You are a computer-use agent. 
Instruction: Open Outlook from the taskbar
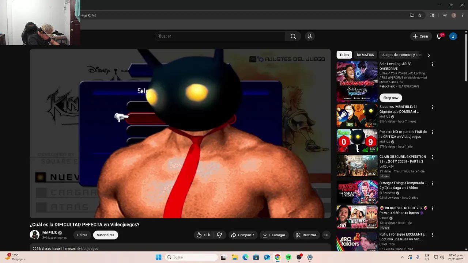(x=267, y=257)
